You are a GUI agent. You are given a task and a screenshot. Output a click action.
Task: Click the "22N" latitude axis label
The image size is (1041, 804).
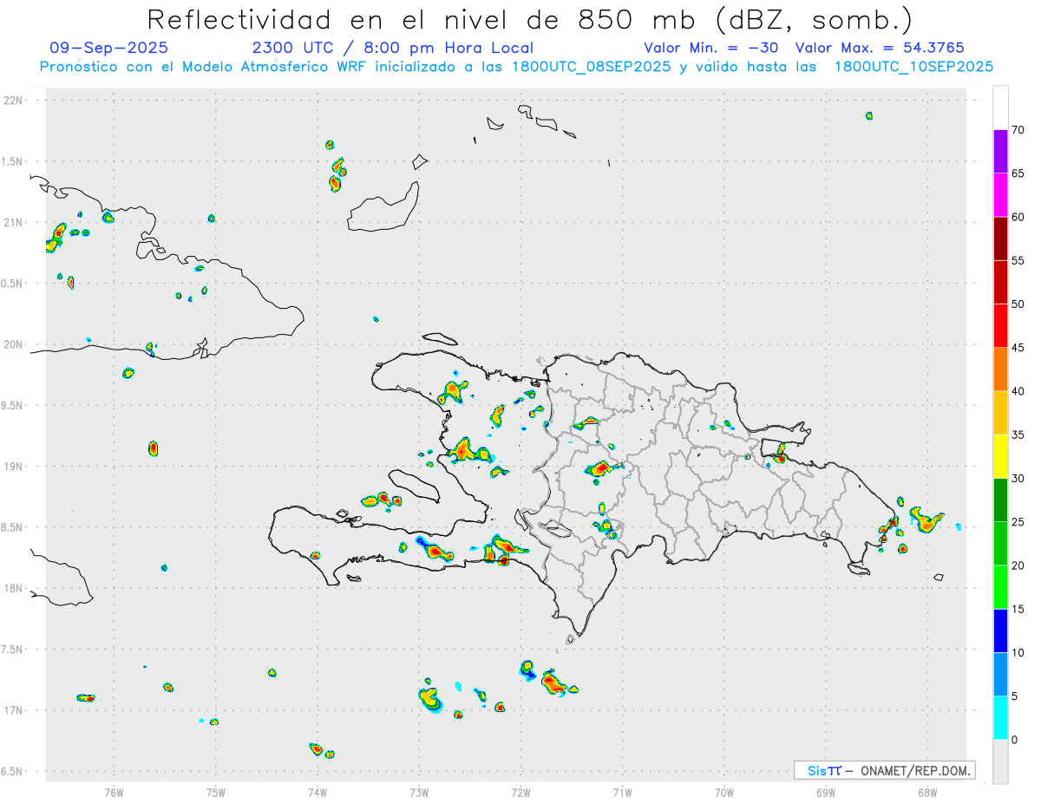(13, 101)
